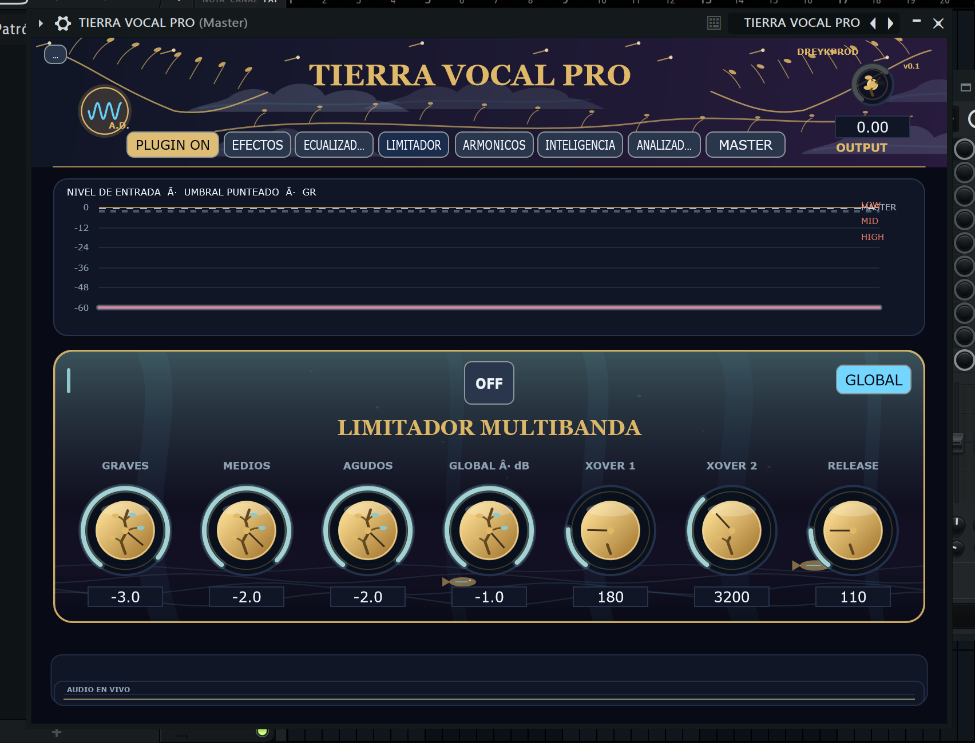Open the ECUALIZAD... tab
This screenshot has height=743, width=975.
[334, 145]
